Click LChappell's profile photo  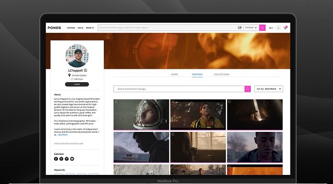pyautogui.click(x=77, y=56)
